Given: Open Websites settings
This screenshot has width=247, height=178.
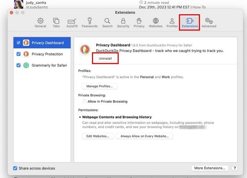Looking at the screenshot, I should click(156, 22).
